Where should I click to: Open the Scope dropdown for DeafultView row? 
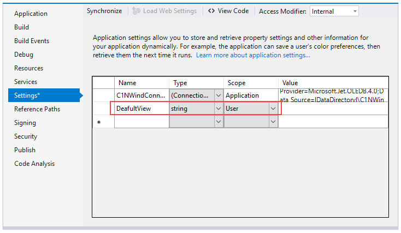click(x=273, y=109)
